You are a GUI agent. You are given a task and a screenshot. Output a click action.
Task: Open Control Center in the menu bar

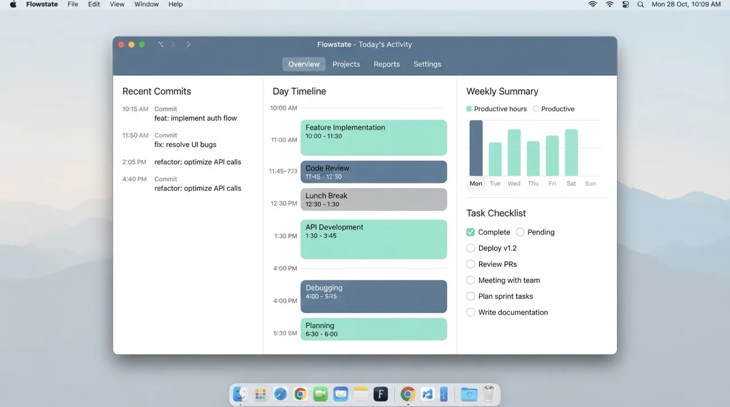pyautogui.click(x=626, y=4)
